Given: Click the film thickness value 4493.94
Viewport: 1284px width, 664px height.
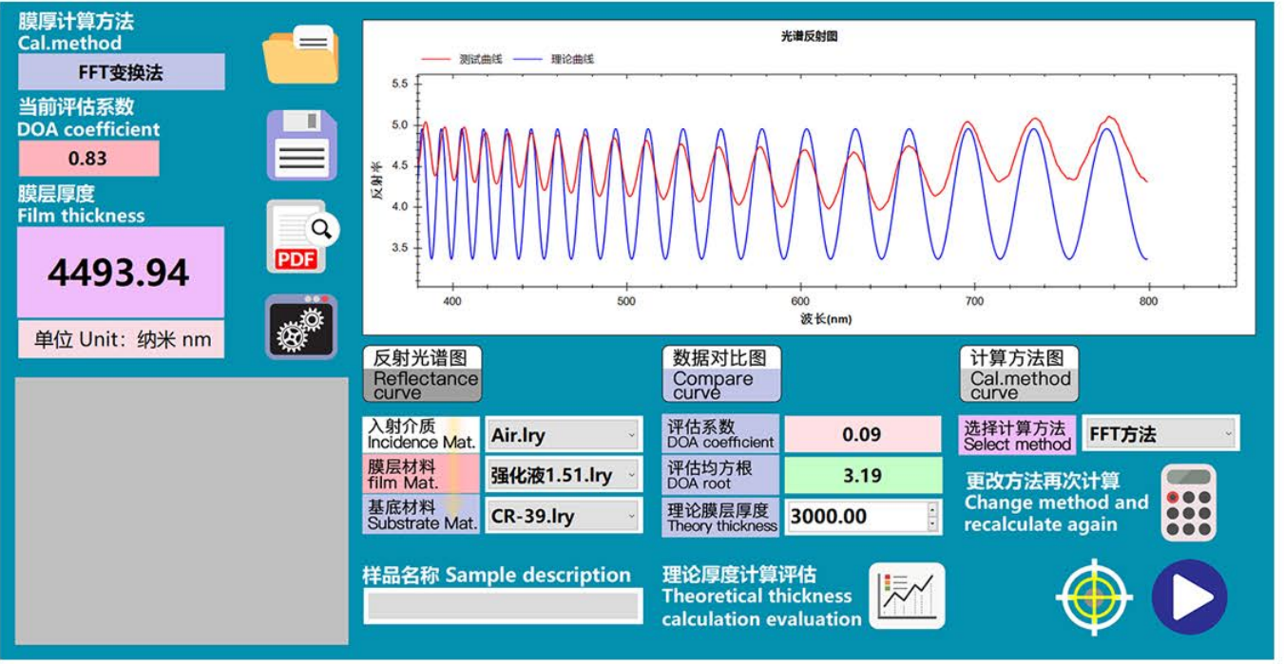Looking at the screenshot, I should click(121, 273).
